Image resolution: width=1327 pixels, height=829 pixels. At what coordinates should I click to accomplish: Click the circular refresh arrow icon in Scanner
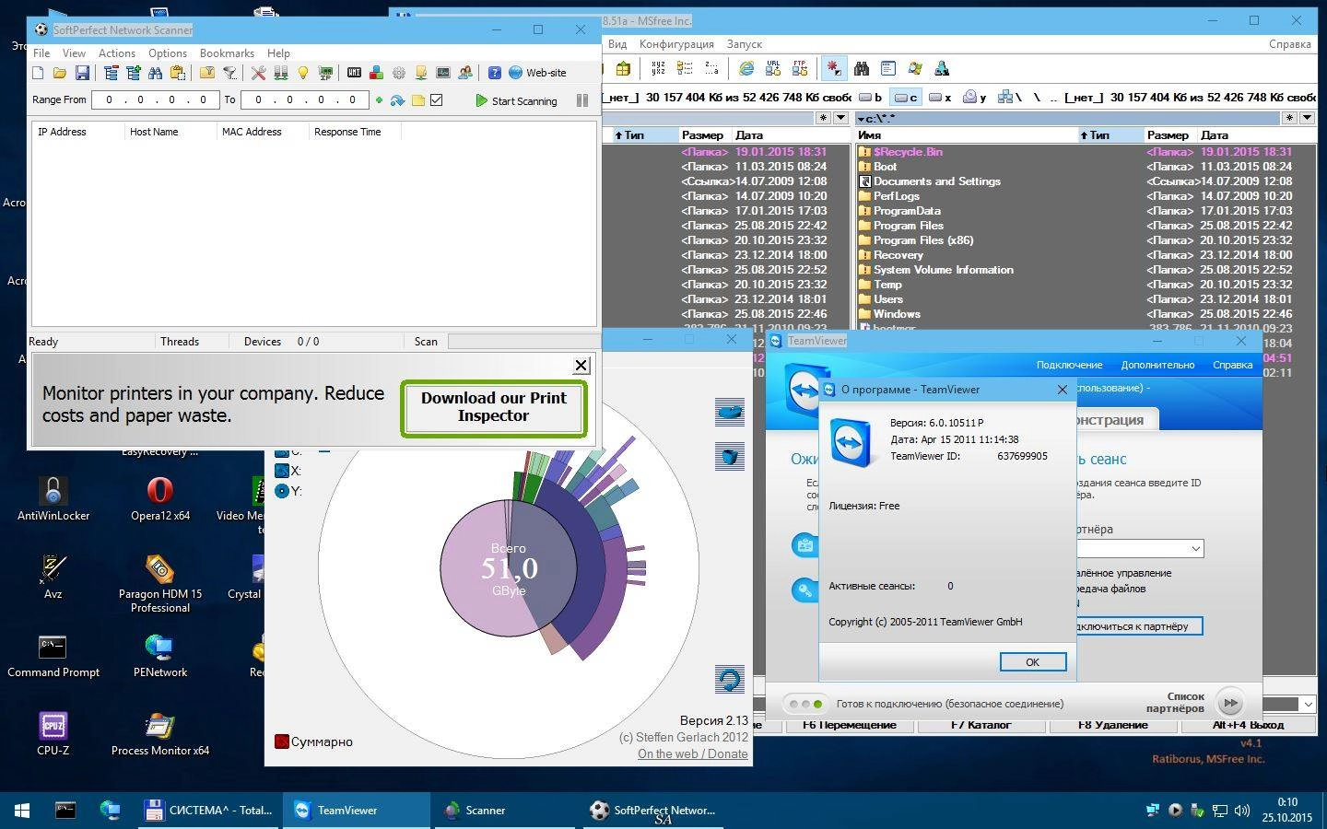pos(730,681)
